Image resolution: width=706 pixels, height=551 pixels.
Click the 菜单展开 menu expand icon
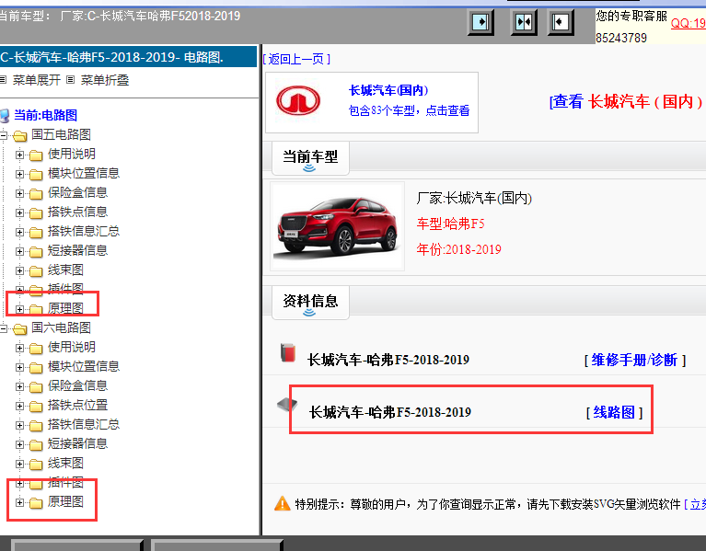tap(3, 80)
